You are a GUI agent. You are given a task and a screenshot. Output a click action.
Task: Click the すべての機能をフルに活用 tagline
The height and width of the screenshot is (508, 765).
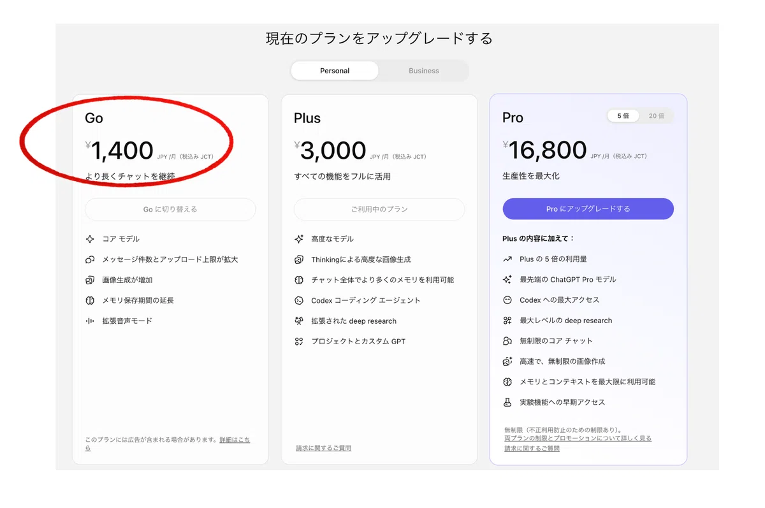pos(342,176)
